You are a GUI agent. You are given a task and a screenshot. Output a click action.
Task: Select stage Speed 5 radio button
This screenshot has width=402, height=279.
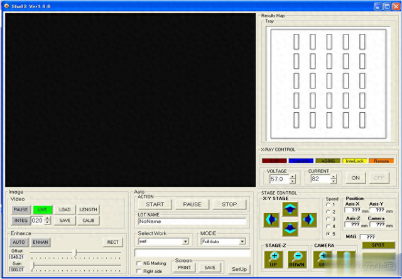[328, 234]
